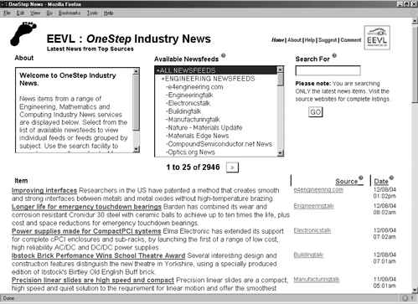Select +ALL NEWSFEEDS in the list

click(216, 70)
